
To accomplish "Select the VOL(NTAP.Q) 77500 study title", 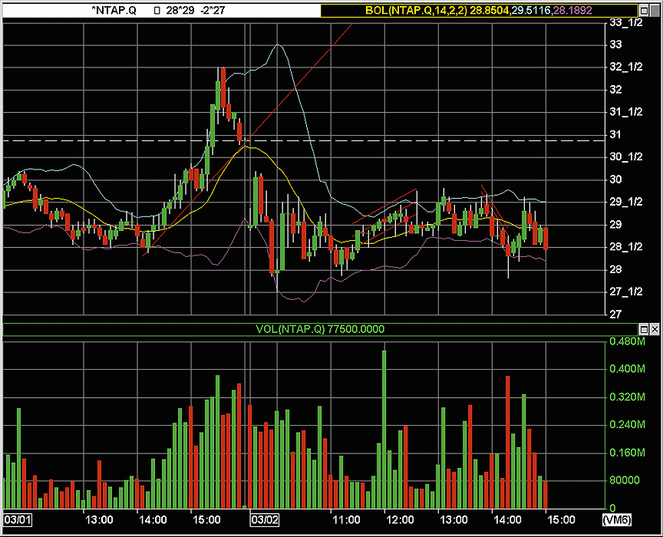I will pos(320,329).
